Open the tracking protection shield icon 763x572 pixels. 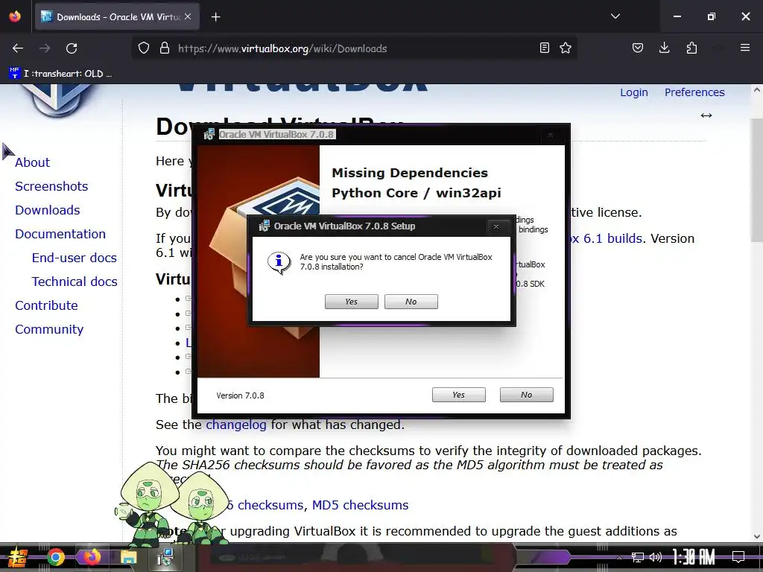[144, 48]
